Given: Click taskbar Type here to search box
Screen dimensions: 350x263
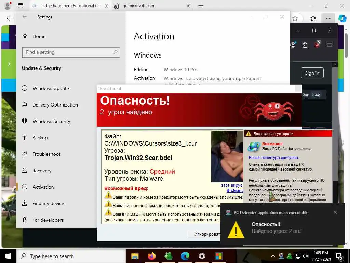Looking at the screenshot, I should click(x=71, y=256).
